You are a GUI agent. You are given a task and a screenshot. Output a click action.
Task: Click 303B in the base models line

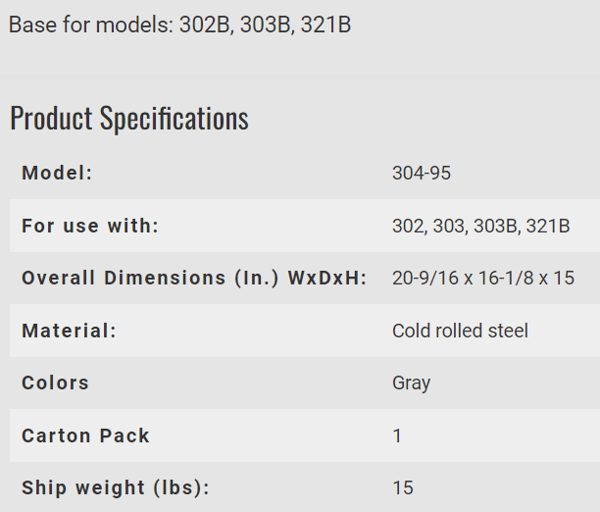coord(265,25)
